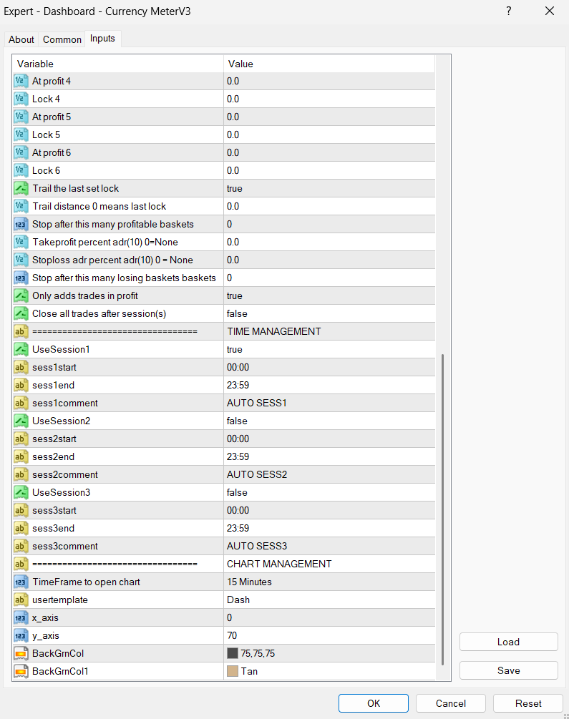Edit the y_axis value 70
The height and width of the screenshot is (719, 569).
click(329, 635)
